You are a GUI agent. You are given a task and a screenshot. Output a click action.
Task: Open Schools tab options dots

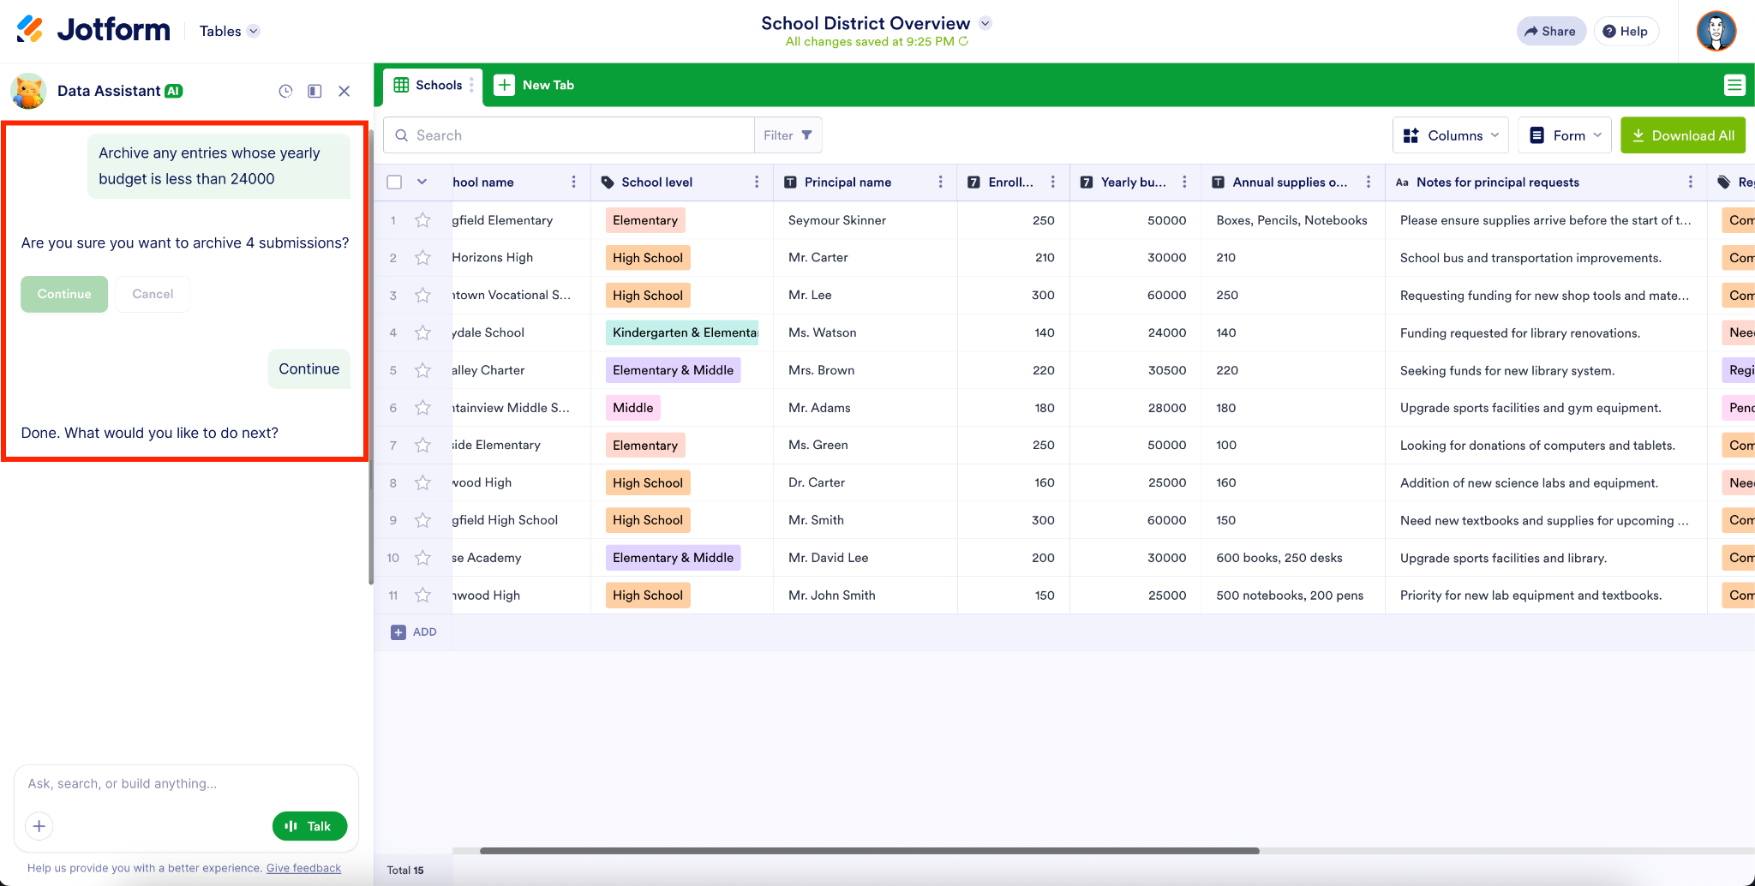(471, 85)
